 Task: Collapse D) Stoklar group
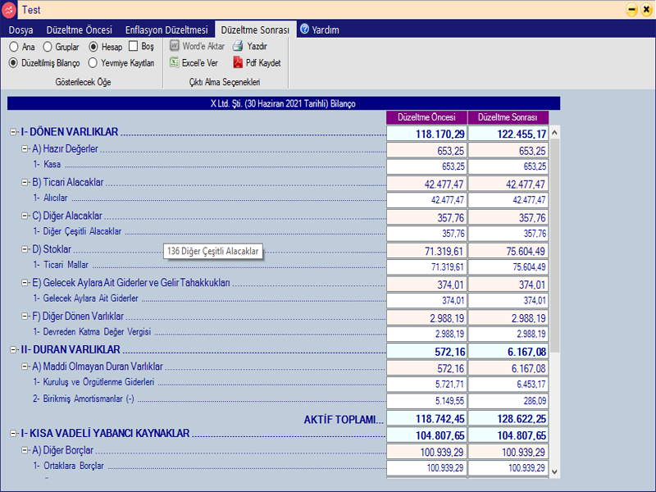[x=25, y=249]
